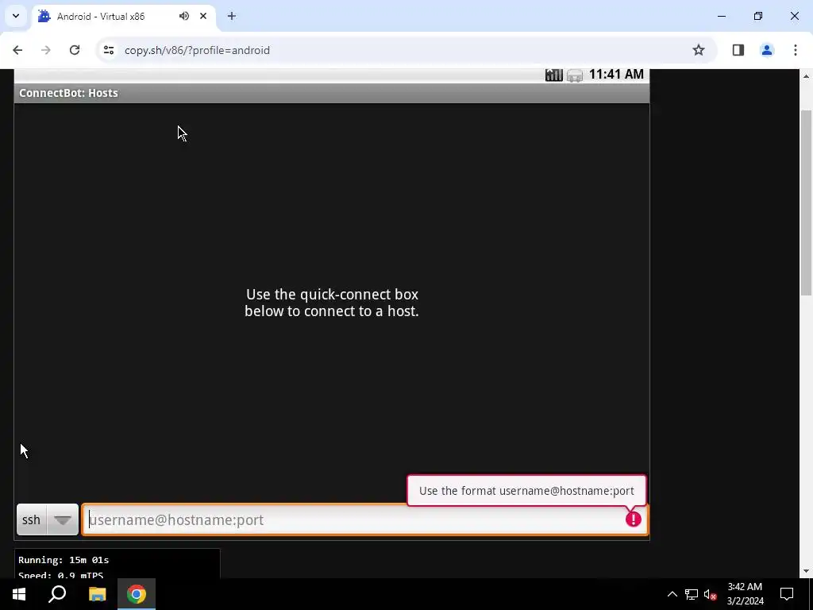Image resolution: width=813 pixels, height=610 pixels.
Task: Click the 11:41 AM Android clock
Action: coord(616,74)
